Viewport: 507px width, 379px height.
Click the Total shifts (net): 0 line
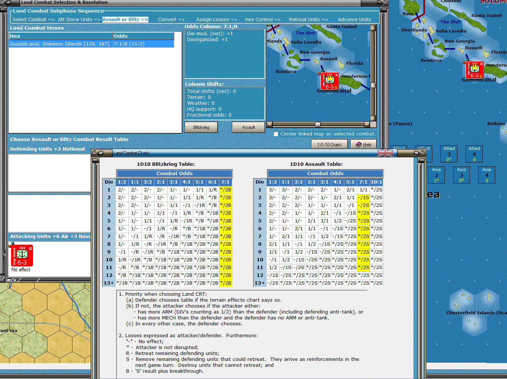pos(212,91)
